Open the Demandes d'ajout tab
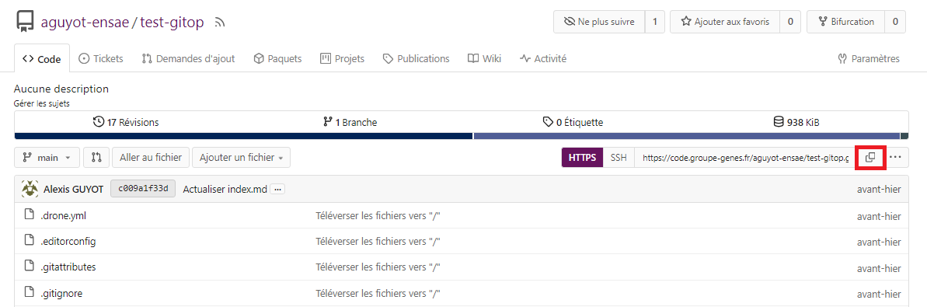The image size is (927, 307). 189,58
